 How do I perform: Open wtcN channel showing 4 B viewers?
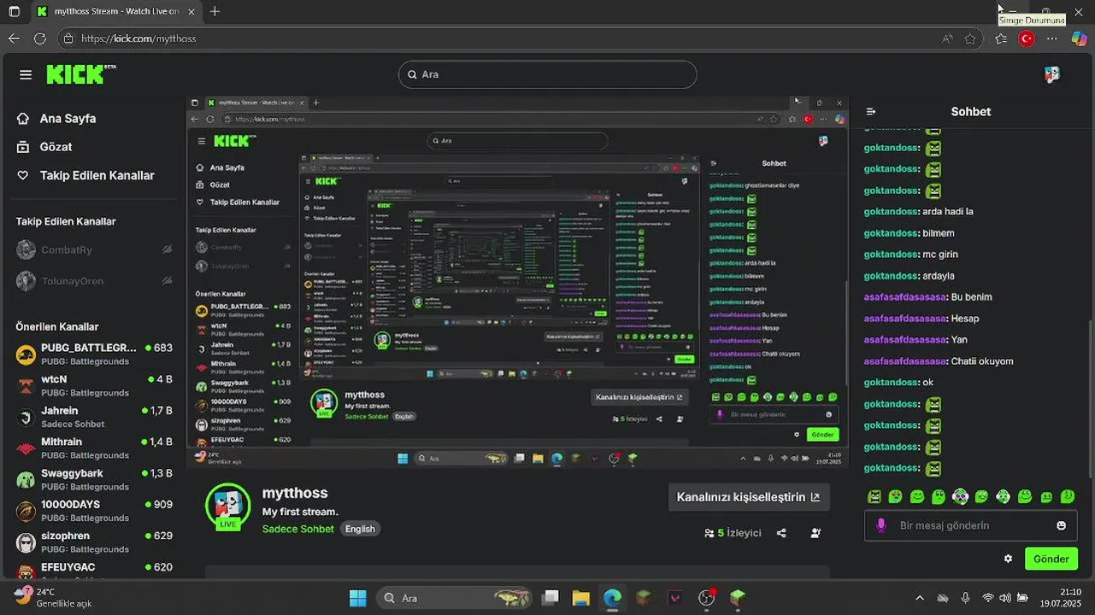pos(94,385)
